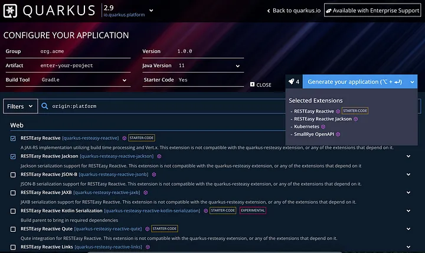
Task: Click the CLOSE panel icon
Action: pos(253,84)
